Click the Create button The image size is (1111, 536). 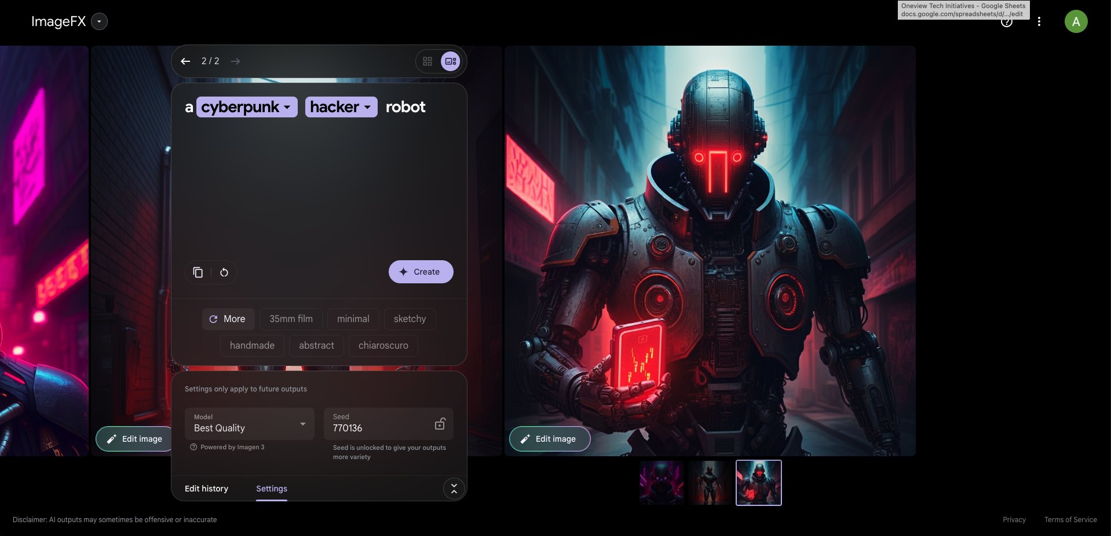coord(421,272)
